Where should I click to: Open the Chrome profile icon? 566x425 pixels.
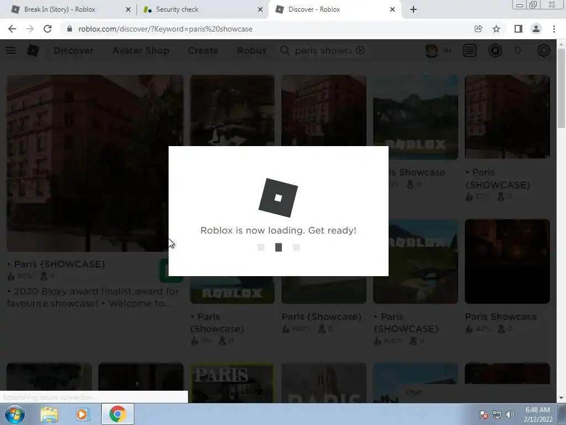click(x=536, y=29)
